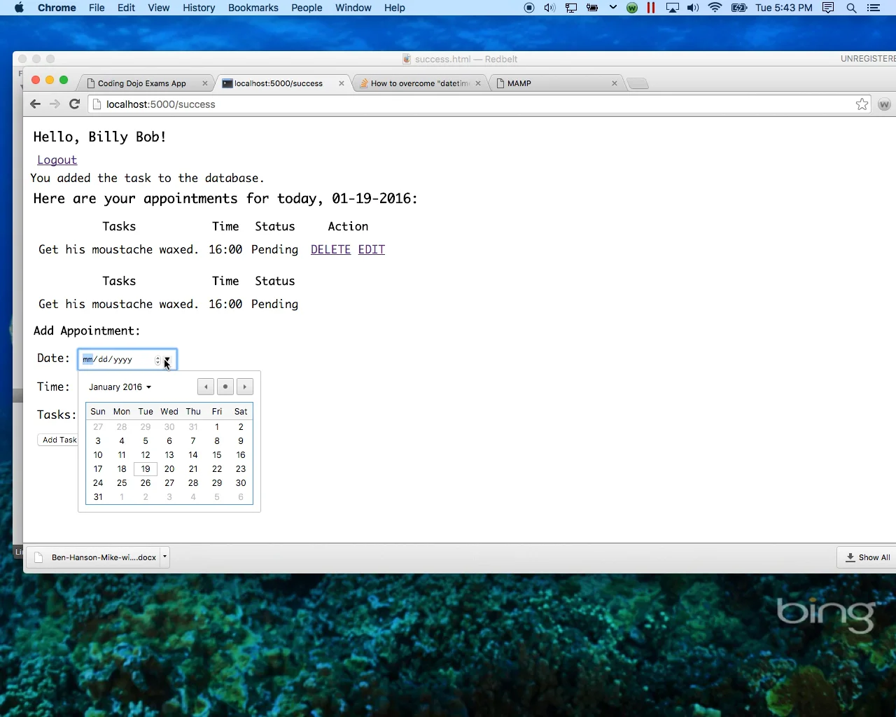This screenshot has height=717, width=896.
Task: Reload the localhost success page
Action: 74,104
